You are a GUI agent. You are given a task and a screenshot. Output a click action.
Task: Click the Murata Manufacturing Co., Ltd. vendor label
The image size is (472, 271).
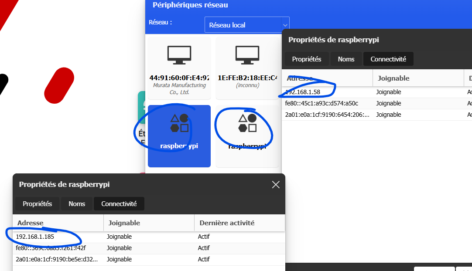(x=179, y=89)
